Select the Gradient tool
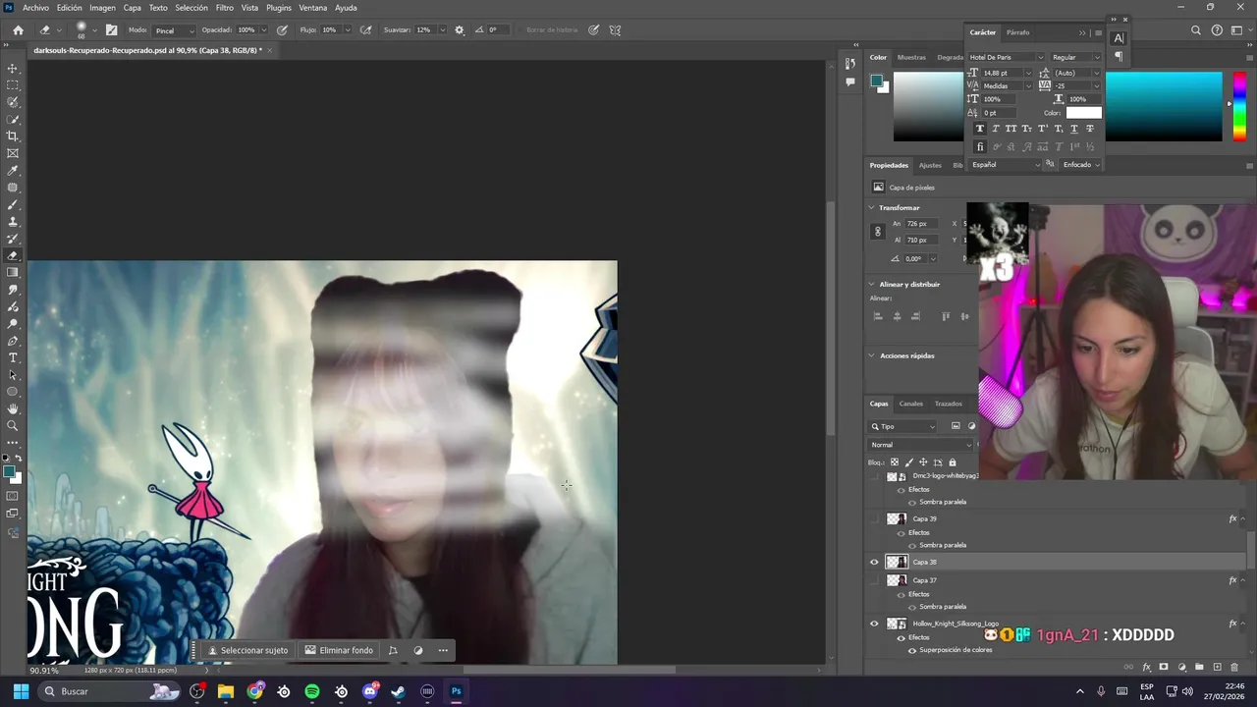 click(13, 273)
